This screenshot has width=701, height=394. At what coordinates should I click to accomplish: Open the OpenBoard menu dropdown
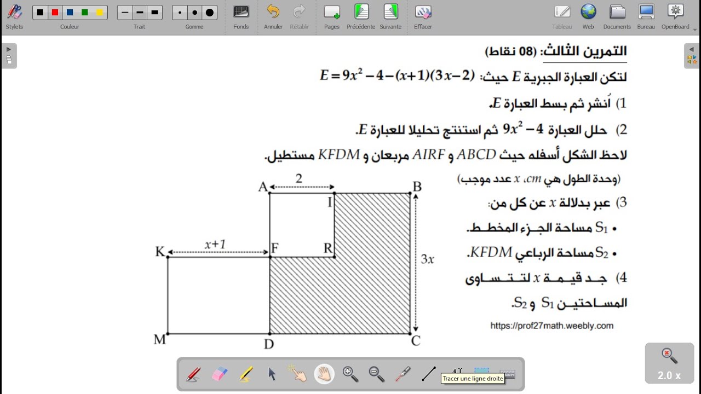pyautogui.click(x=676, y=16)
